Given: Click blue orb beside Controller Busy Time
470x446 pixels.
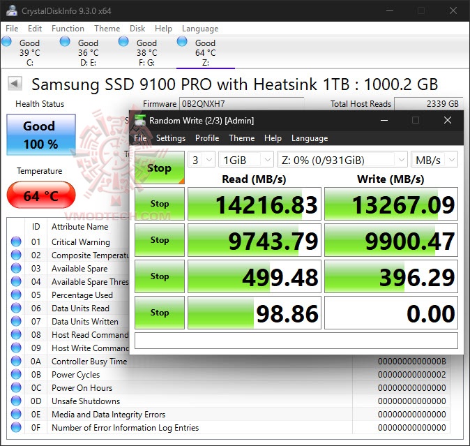Looking at the screenshot, I should point(16,361).
